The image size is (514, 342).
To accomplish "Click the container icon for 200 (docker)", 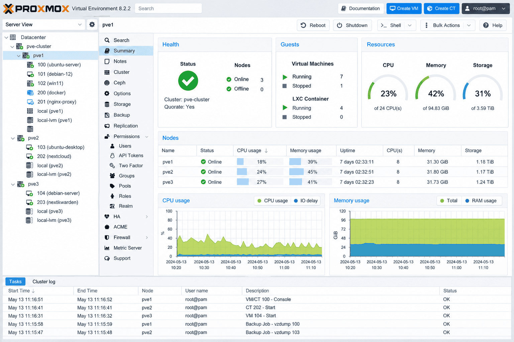I will (x=30, y=93).
